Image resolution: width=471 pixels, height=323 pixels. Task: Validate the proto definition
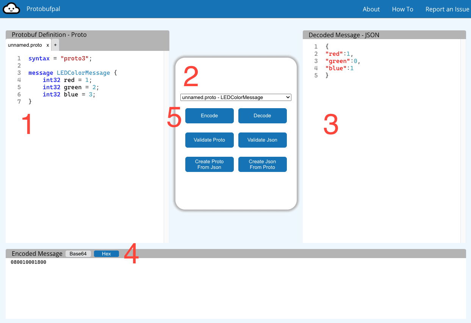pos(209,140)
